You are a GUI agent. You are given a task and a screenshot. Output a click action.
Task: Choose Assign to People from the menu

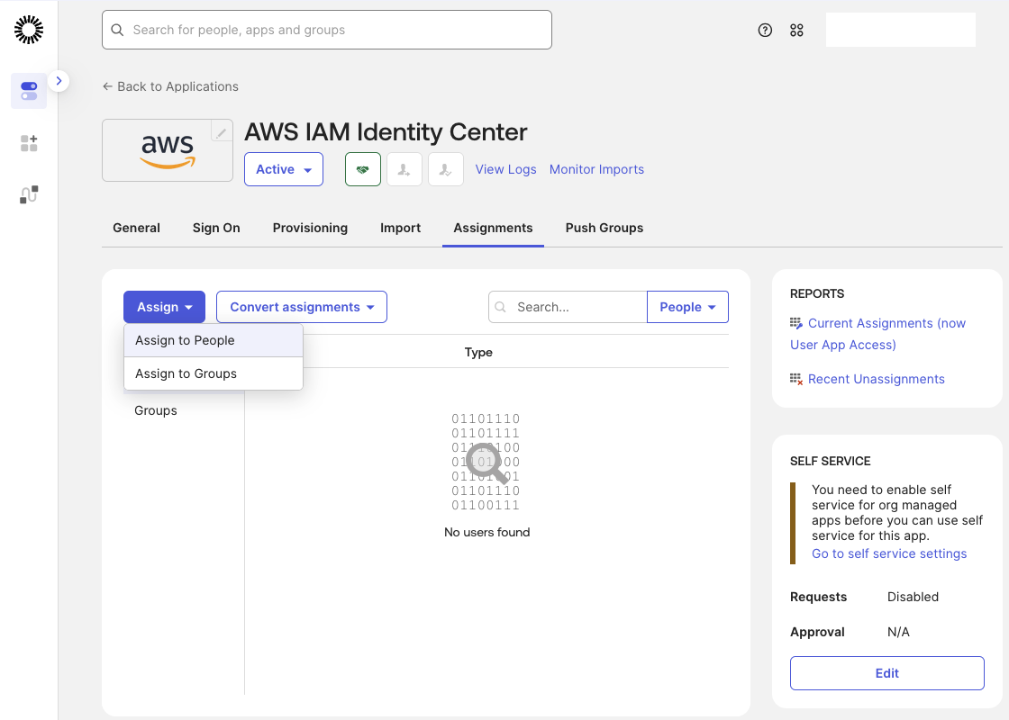(185, 340)
